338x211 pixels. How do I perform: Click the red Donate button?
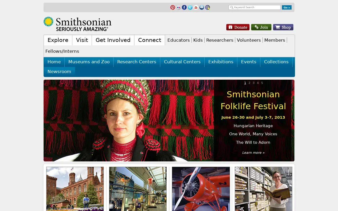(238, 27)
